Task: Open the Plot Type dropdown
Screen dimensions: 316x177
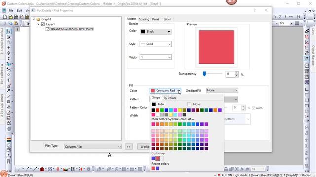Action: tap(93, 147)
